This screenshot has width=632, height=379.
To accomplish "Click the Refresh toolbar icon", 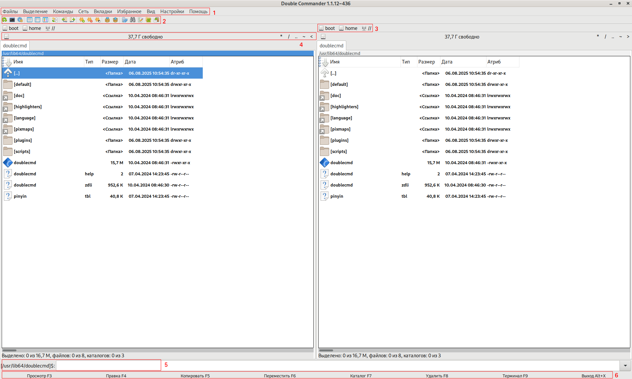I will tap(5, 20).
